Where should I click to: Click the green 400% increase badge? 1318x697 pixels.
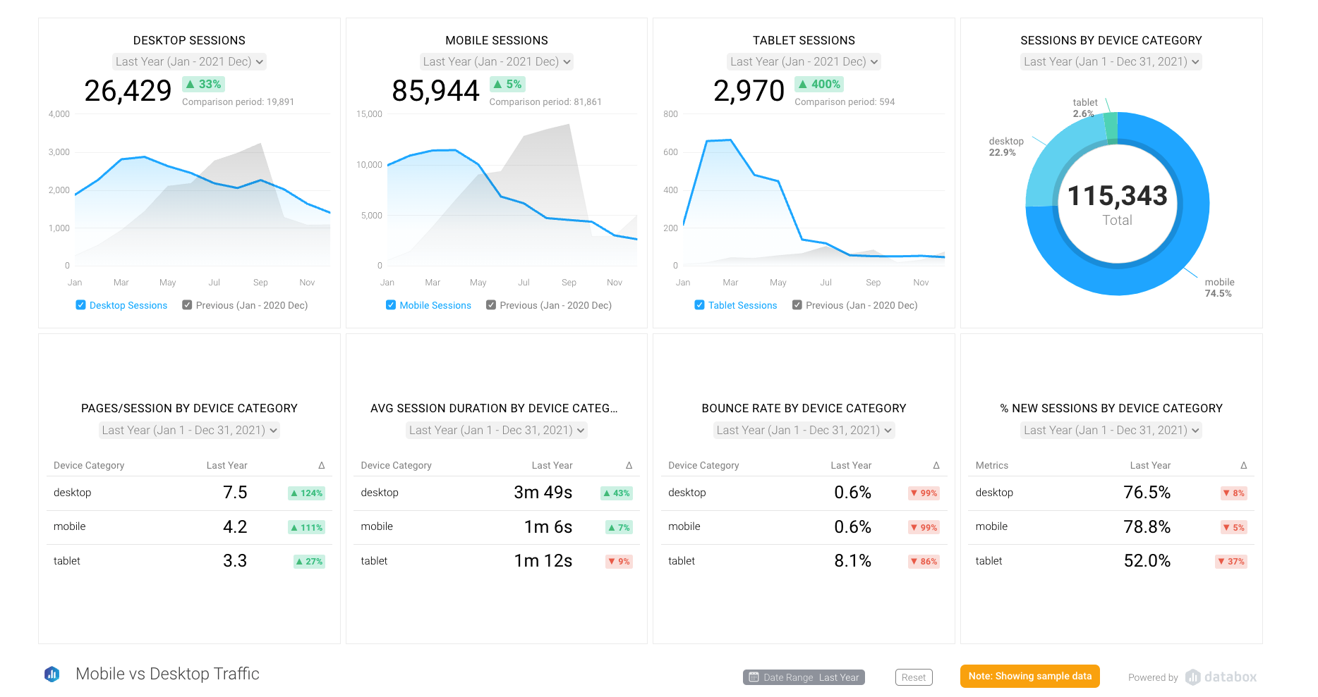[819, 84]
